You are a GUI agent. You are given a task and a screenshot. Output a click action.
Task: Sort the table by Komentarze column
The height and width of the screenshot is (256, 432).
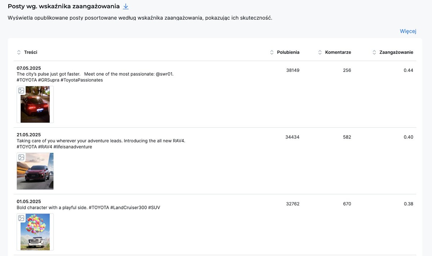(334, 52)
